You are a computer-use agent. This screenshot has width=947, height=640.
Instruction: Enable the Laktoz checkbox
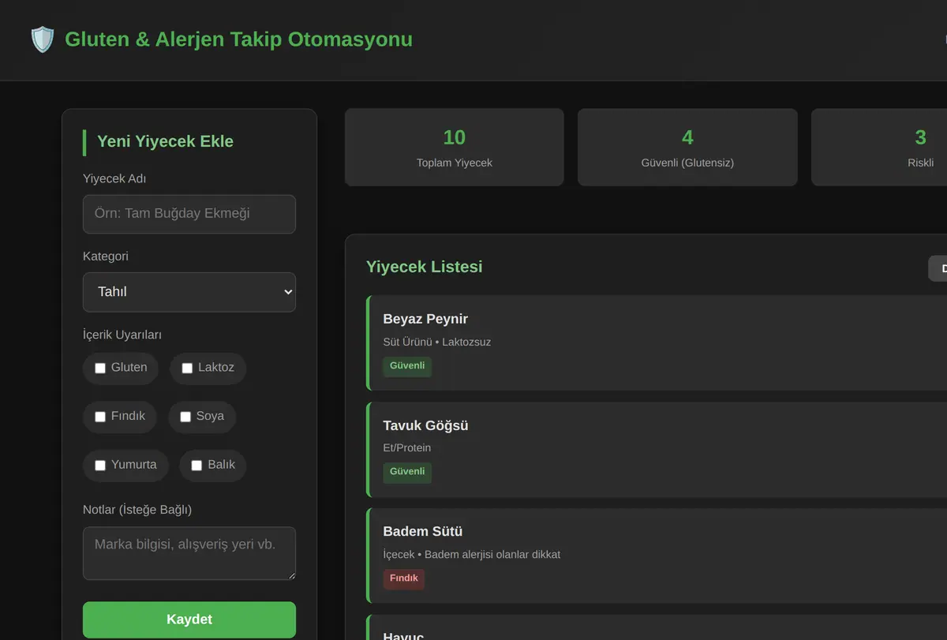(x=187, y=368)
